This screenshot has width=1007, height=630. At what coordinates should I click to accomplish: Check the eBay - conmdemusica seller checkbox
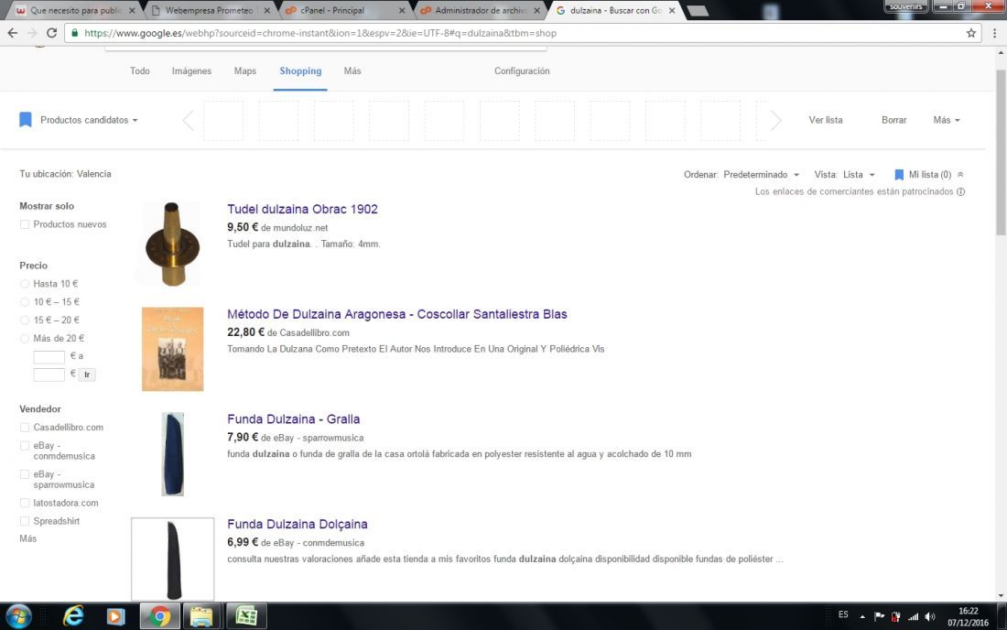point(25,445)
